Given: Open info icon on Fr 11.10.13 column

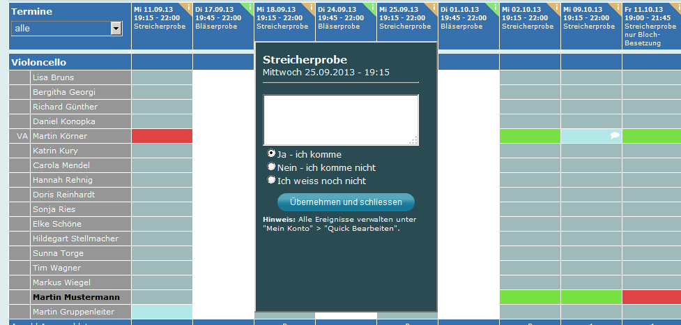Looking at the screenshot, I should pyautogui.click(x=678, y=7).
